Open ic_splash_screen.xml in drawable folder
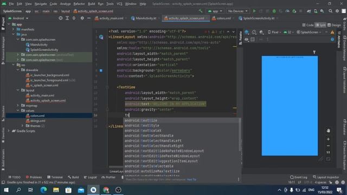Viewport: 347px width, 195px height. pyautogui.click(x=44, y=85)
